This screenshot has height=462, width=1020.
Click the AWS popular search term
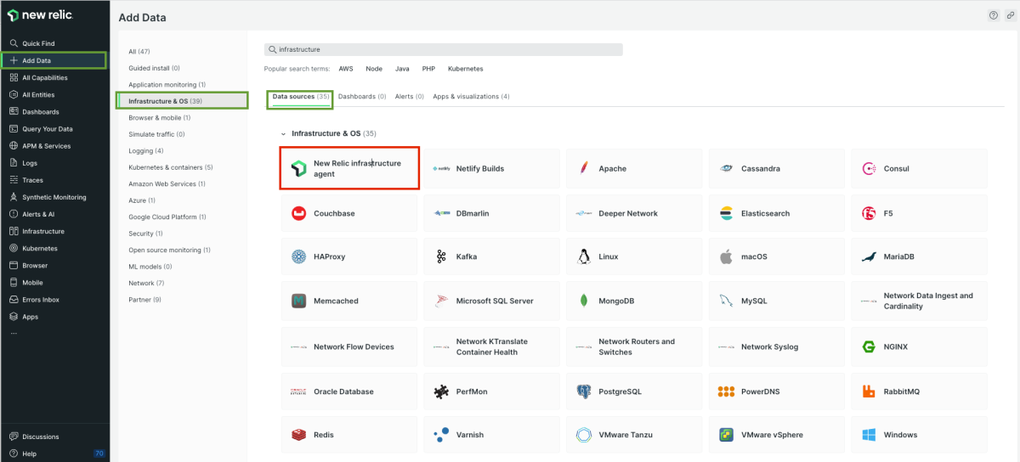click(346, 69)
